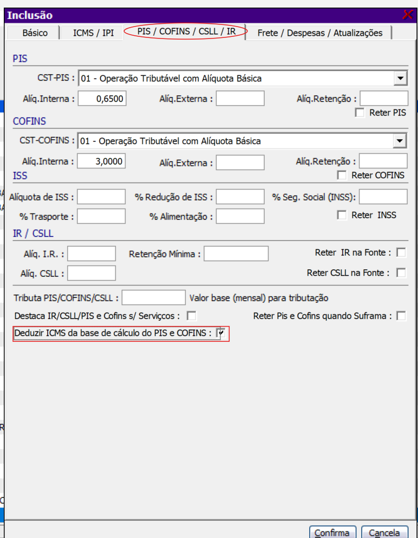Select the Frete / Despesas / Atualizações tab

(x=319, y=33)
